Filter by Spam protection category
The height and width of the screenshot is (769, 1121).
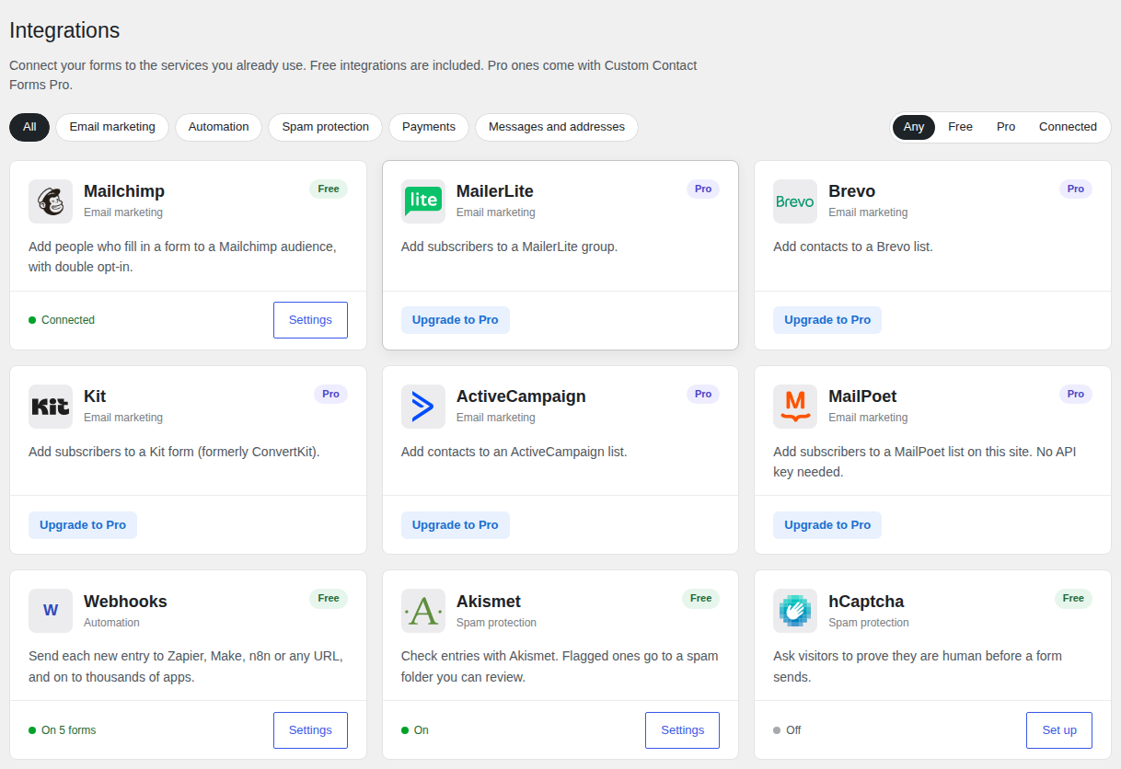tap(325, 127)
